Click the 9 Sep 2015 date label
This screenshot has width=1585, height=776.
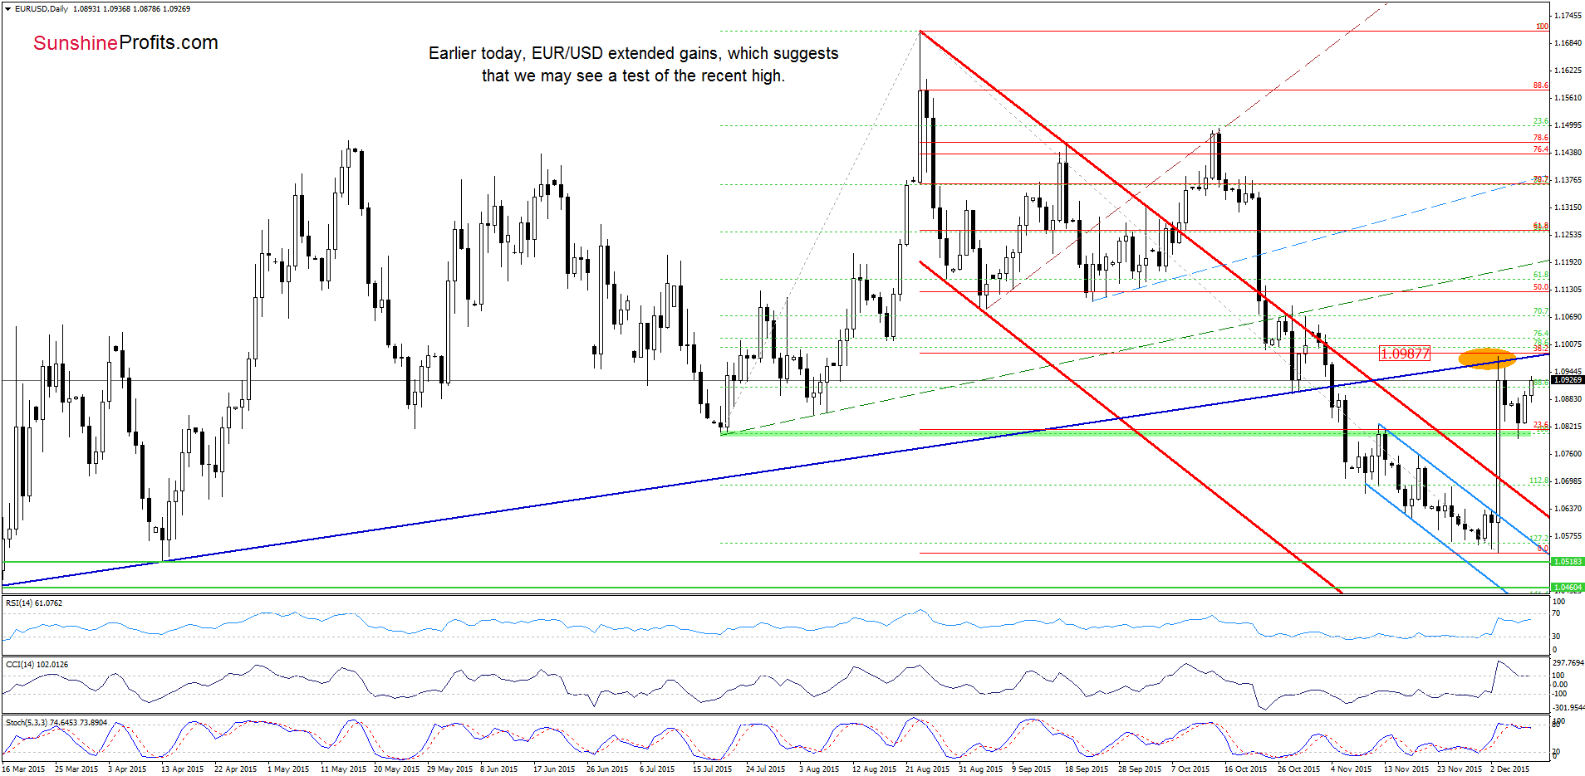tap(1033, 769)
